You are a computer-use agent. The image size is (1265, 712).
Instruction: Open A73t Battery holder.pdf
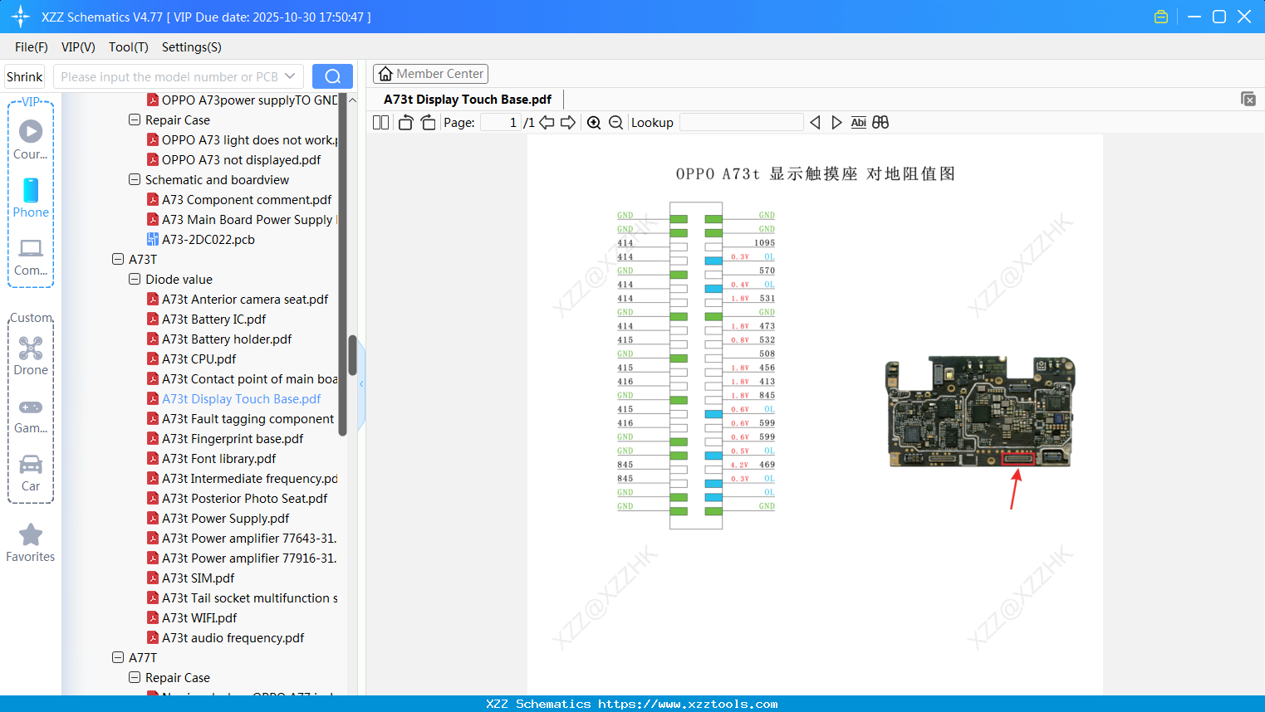pyautogui.click(x=219, y=339)
